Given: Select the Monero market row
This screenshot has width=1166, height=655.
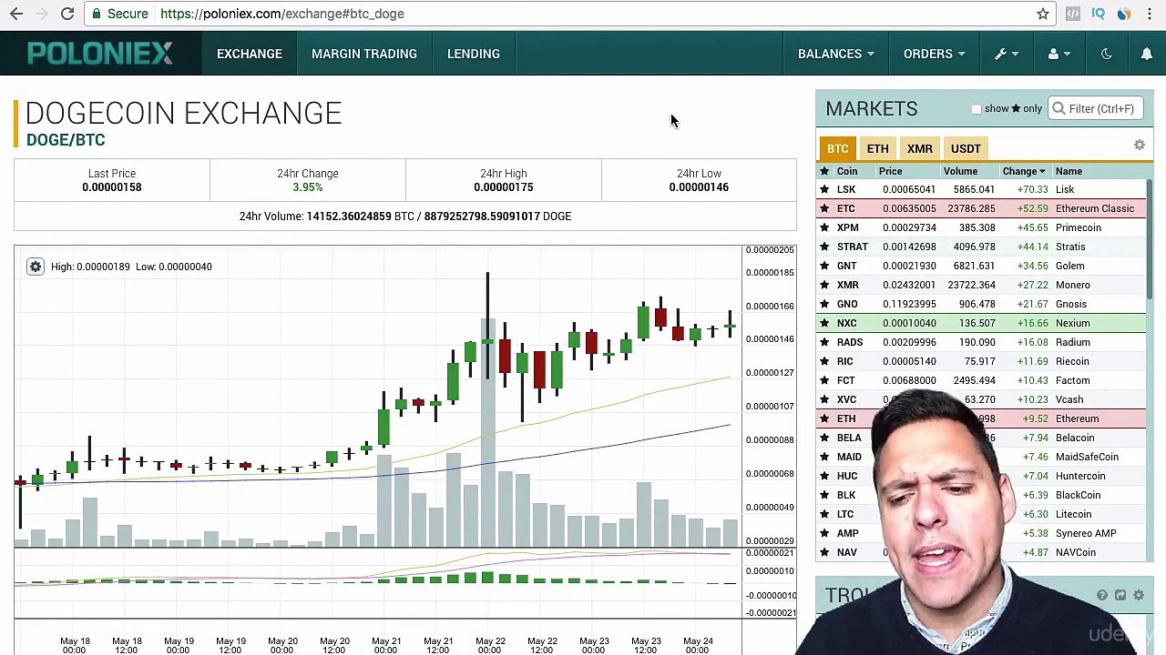Looking at the screenshot, I should pos(981,285).
